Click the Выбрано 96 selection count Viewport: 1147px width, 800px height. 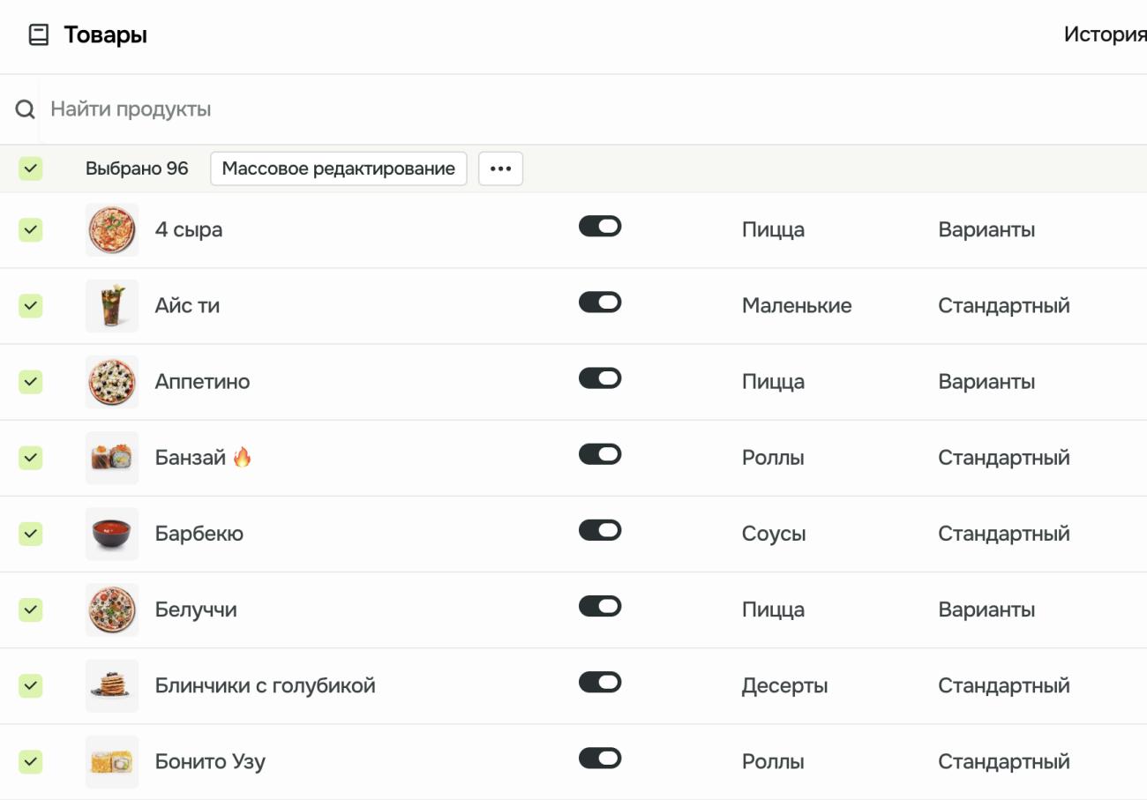[x=137, y=168]
